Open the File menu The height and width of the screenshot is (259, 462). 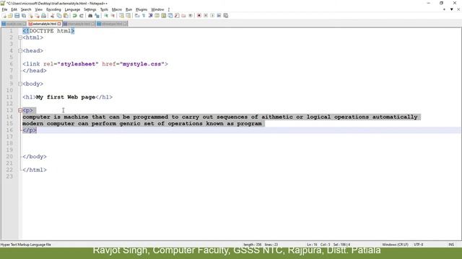[x=4, y=9]
